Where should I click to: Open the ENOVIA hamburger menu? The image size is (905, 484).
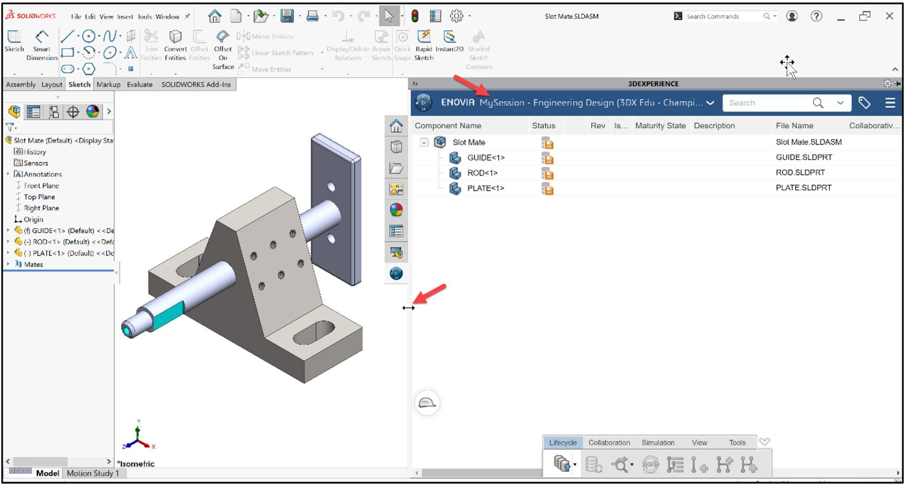pyautogui.click(x=890, y=103)
